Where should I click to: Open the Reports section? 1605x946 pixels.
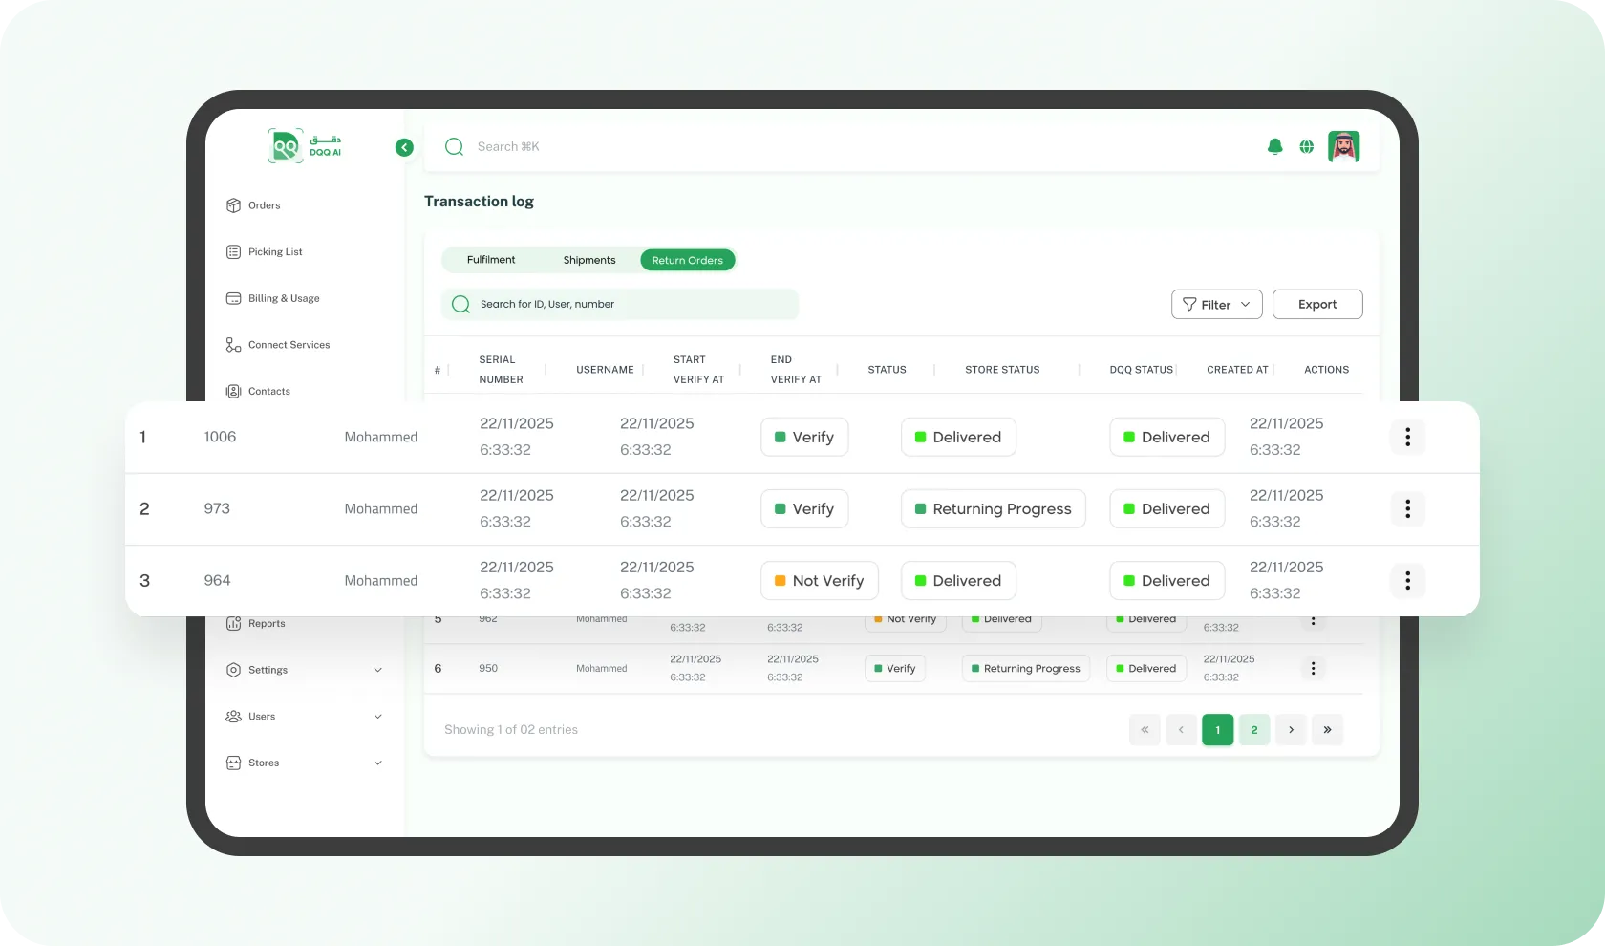pos(266,624)
